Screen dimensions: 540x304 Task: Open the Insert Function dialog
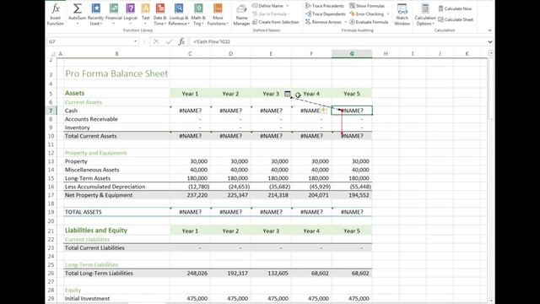pyautogui.click(x=55, y=14)
